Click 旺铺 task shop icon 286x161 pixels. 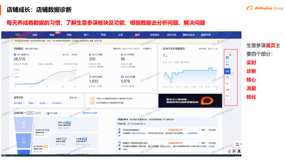point(119,142)
